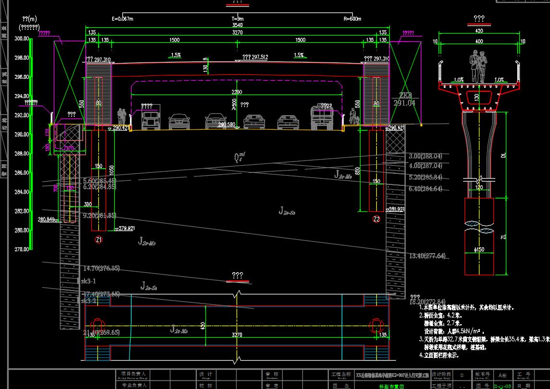Select the 13.40(277.64) stratum depth label
Image resolution: width=550 pixels, height=389 pixels.
click(x=428, y=256)
